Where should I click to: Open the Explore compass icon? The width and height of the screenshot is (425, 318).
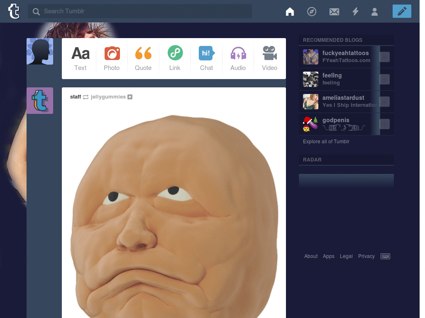click(312, 12)
